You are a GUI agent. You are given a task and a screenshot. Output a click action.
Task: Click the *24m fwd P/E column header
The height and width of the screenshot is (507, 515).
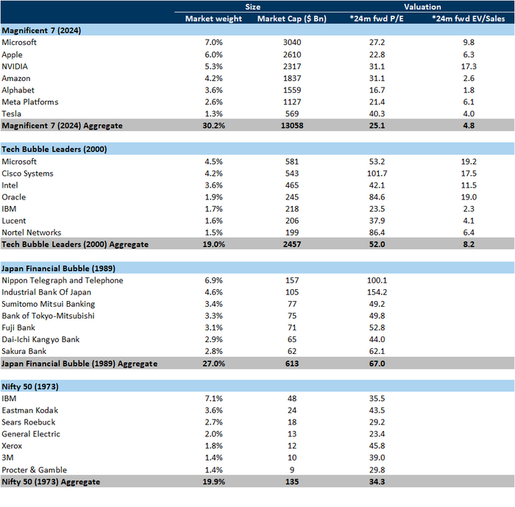pos(377,18)
